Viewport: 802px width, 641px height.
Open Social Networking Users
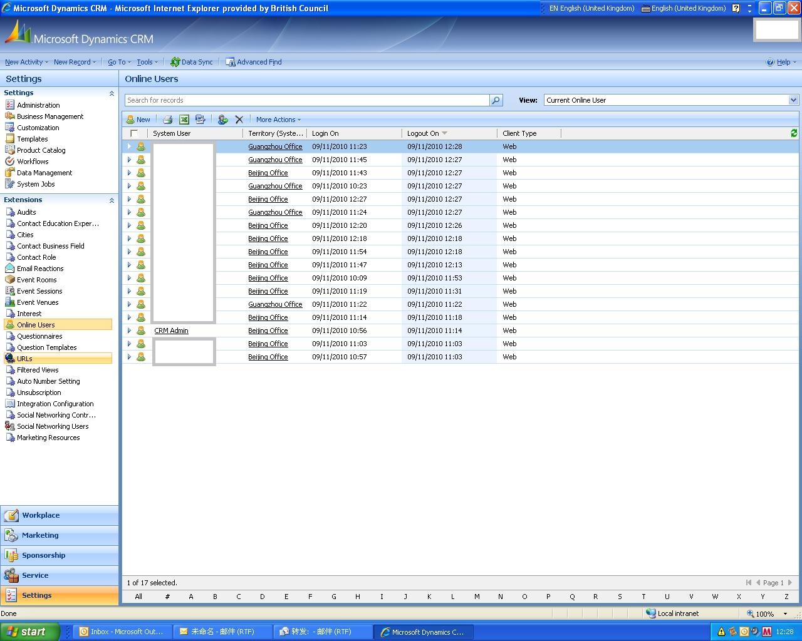[53, 426]
